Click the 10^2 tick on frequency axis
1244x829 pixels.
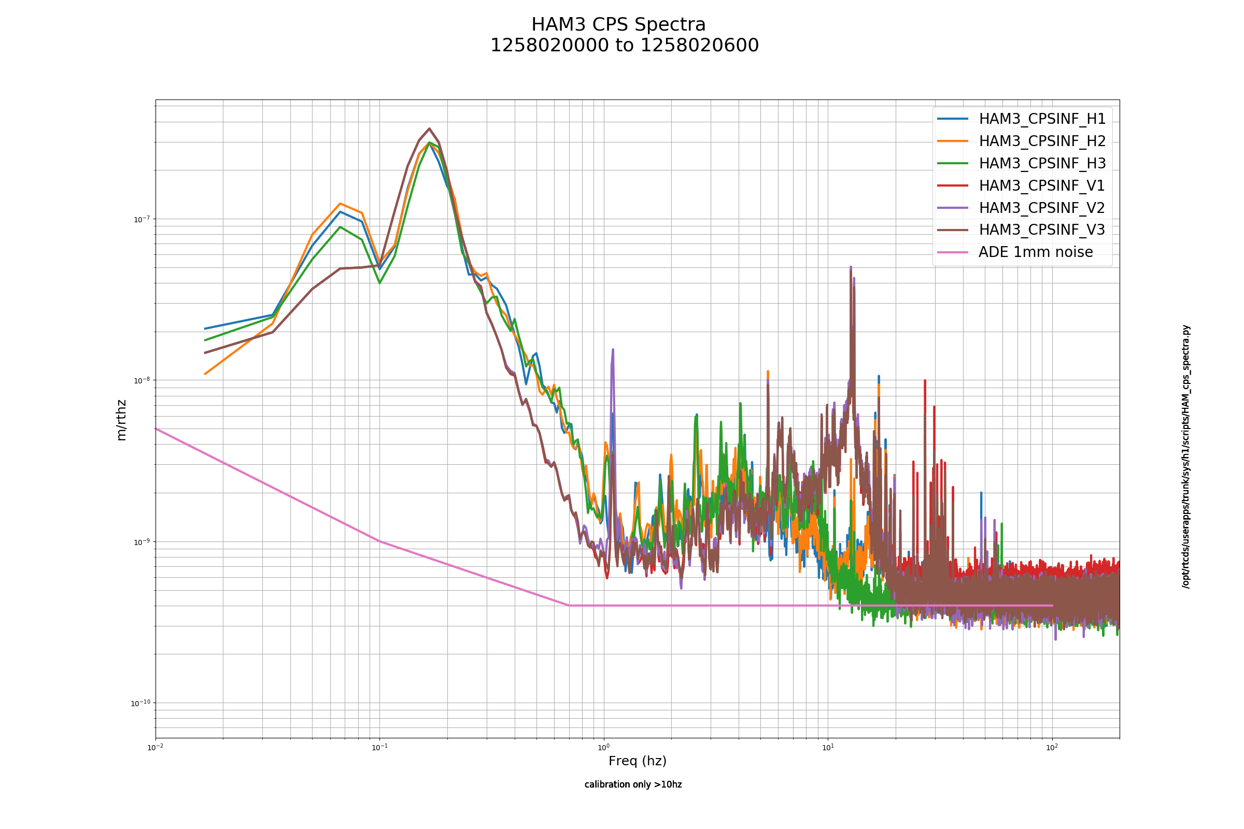[1052, 747]
